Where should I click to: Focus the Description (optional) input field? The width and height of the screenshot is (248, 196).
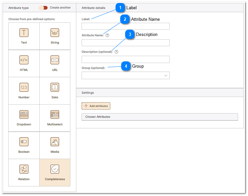(x=125, y=59)
